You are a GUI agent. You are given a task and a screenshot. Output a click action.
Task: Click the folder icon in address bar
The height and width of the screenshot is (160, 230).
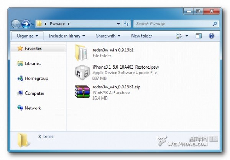click(x=39, y=24)
